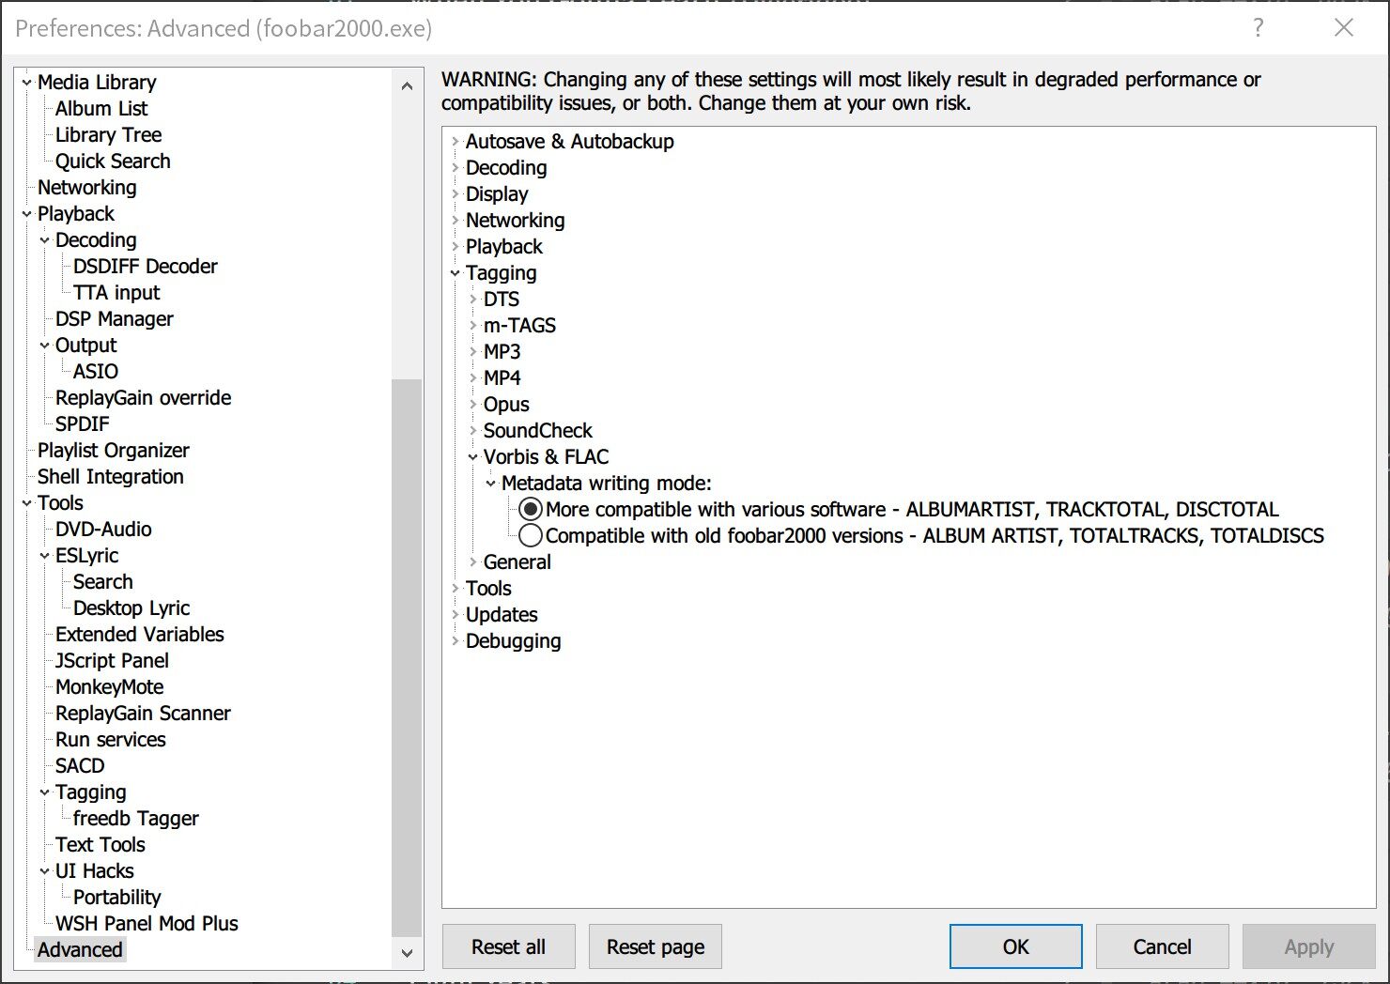Open Shell Integration page
The width and height of the screenshot is (1390, 984).
point(111,477)
